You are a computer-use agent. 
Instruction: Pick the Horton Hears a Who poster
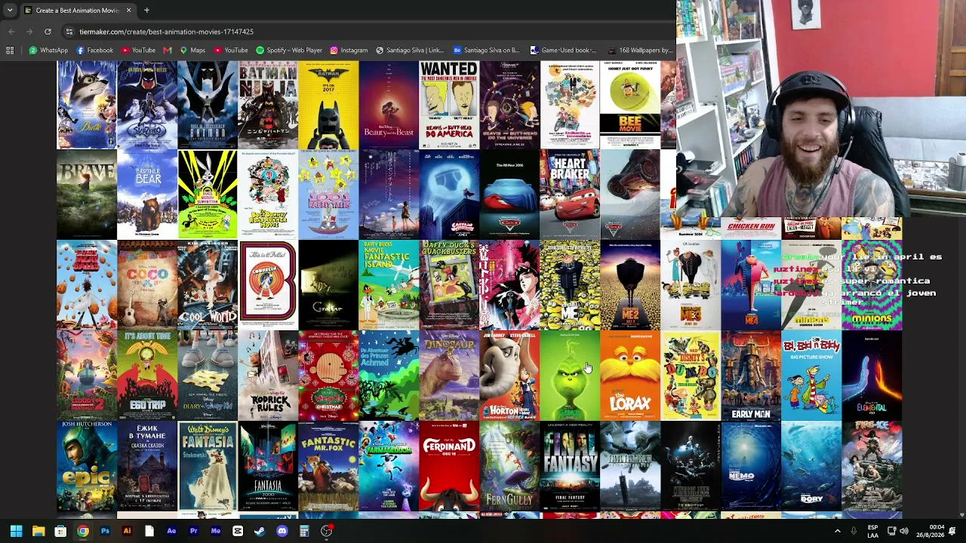[509, 376]
